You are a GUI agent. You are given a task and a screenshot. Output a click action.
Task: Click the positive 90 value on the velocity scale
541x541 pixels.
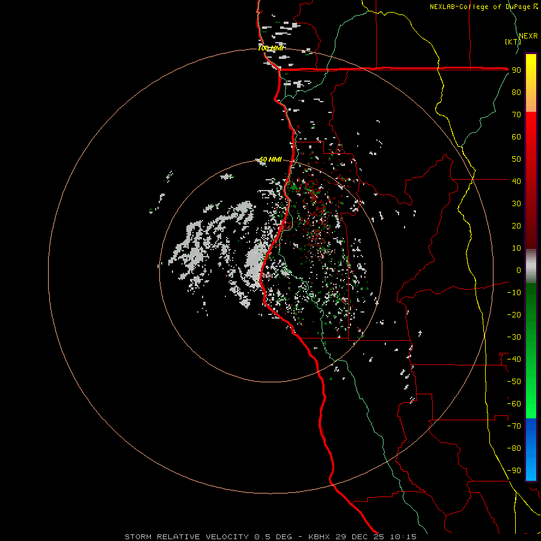pos(516,70)
